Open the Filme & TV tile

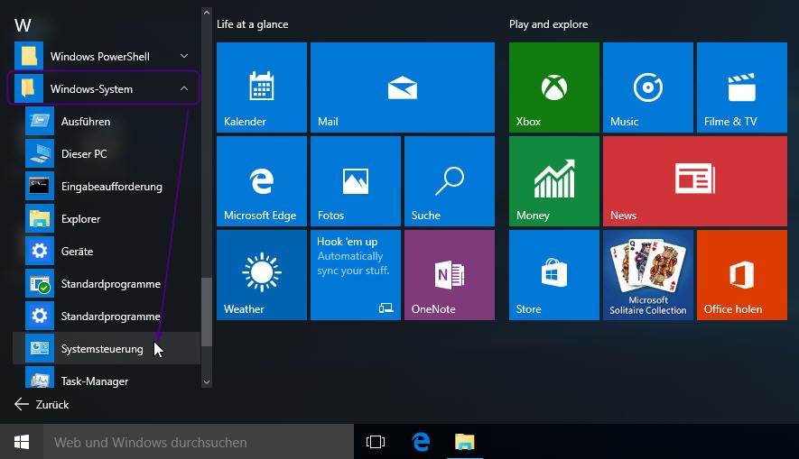click(x=741, y=87)
